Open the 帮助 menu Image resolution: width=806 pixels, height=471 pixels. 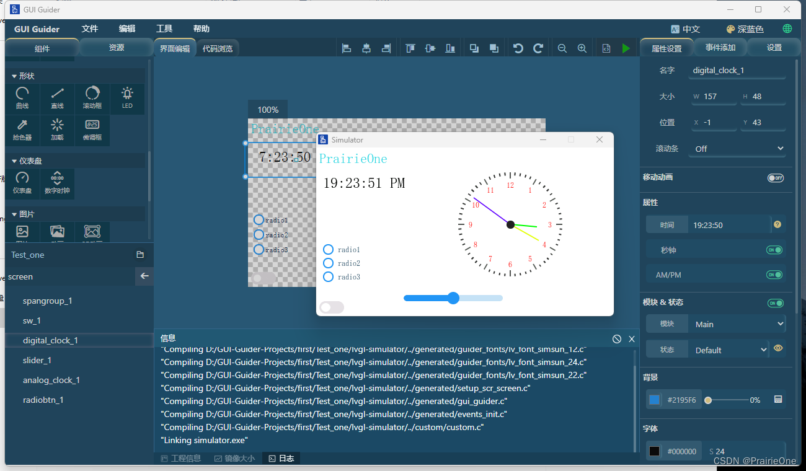(x=201, y=29)
